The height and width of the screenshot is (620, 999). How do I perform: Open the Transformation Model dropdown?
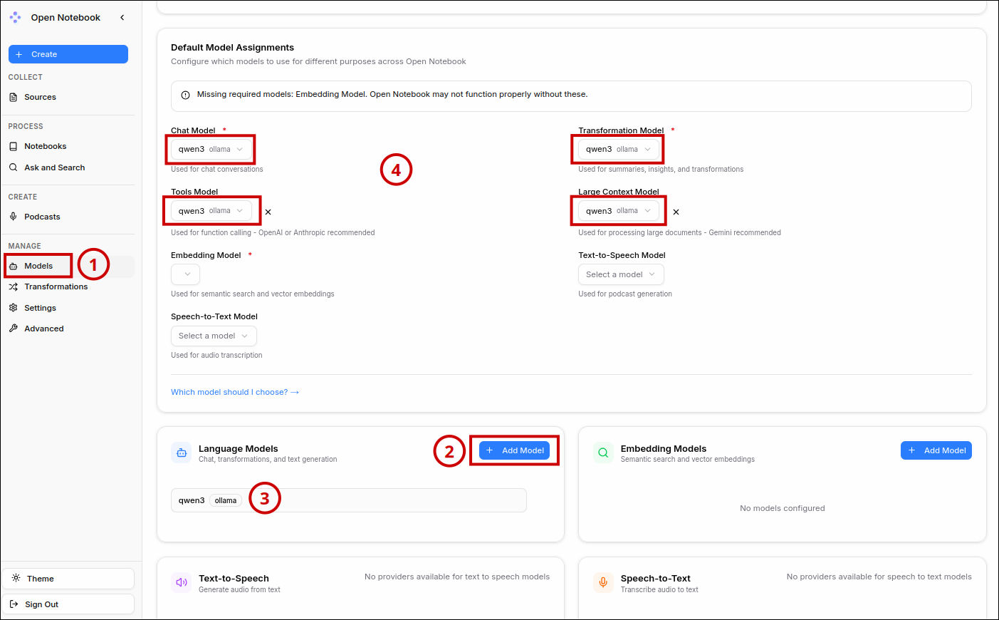click(618, 150)
